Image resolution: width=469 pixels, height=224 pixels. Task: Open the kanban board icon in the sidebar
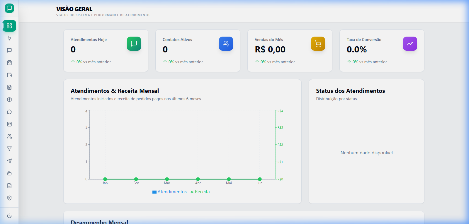9,124
